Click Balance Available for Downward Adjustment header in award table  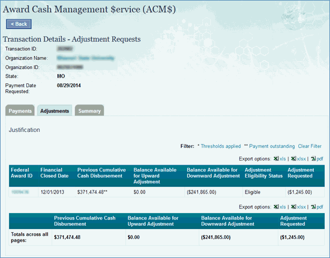(213, 173)
